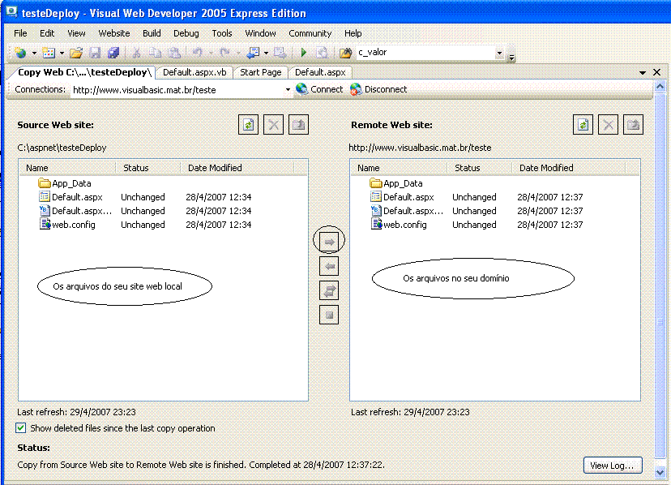Sort source files by Date Modified header

[x=215, y=168]
